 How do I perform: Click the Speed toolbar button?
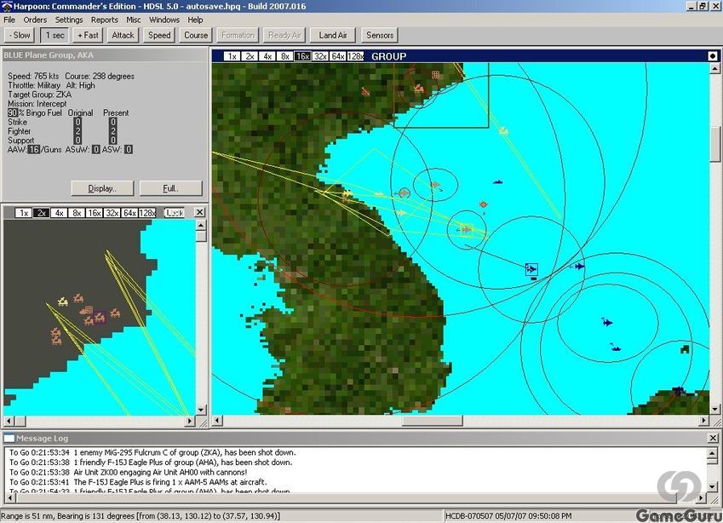[x=159, y=35]
